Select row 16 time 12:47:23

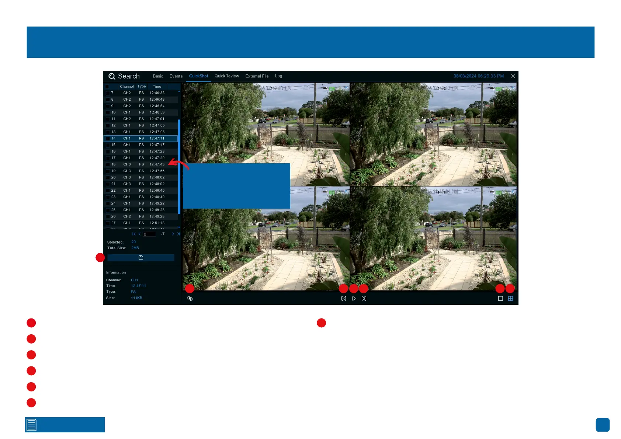(157, 151)
